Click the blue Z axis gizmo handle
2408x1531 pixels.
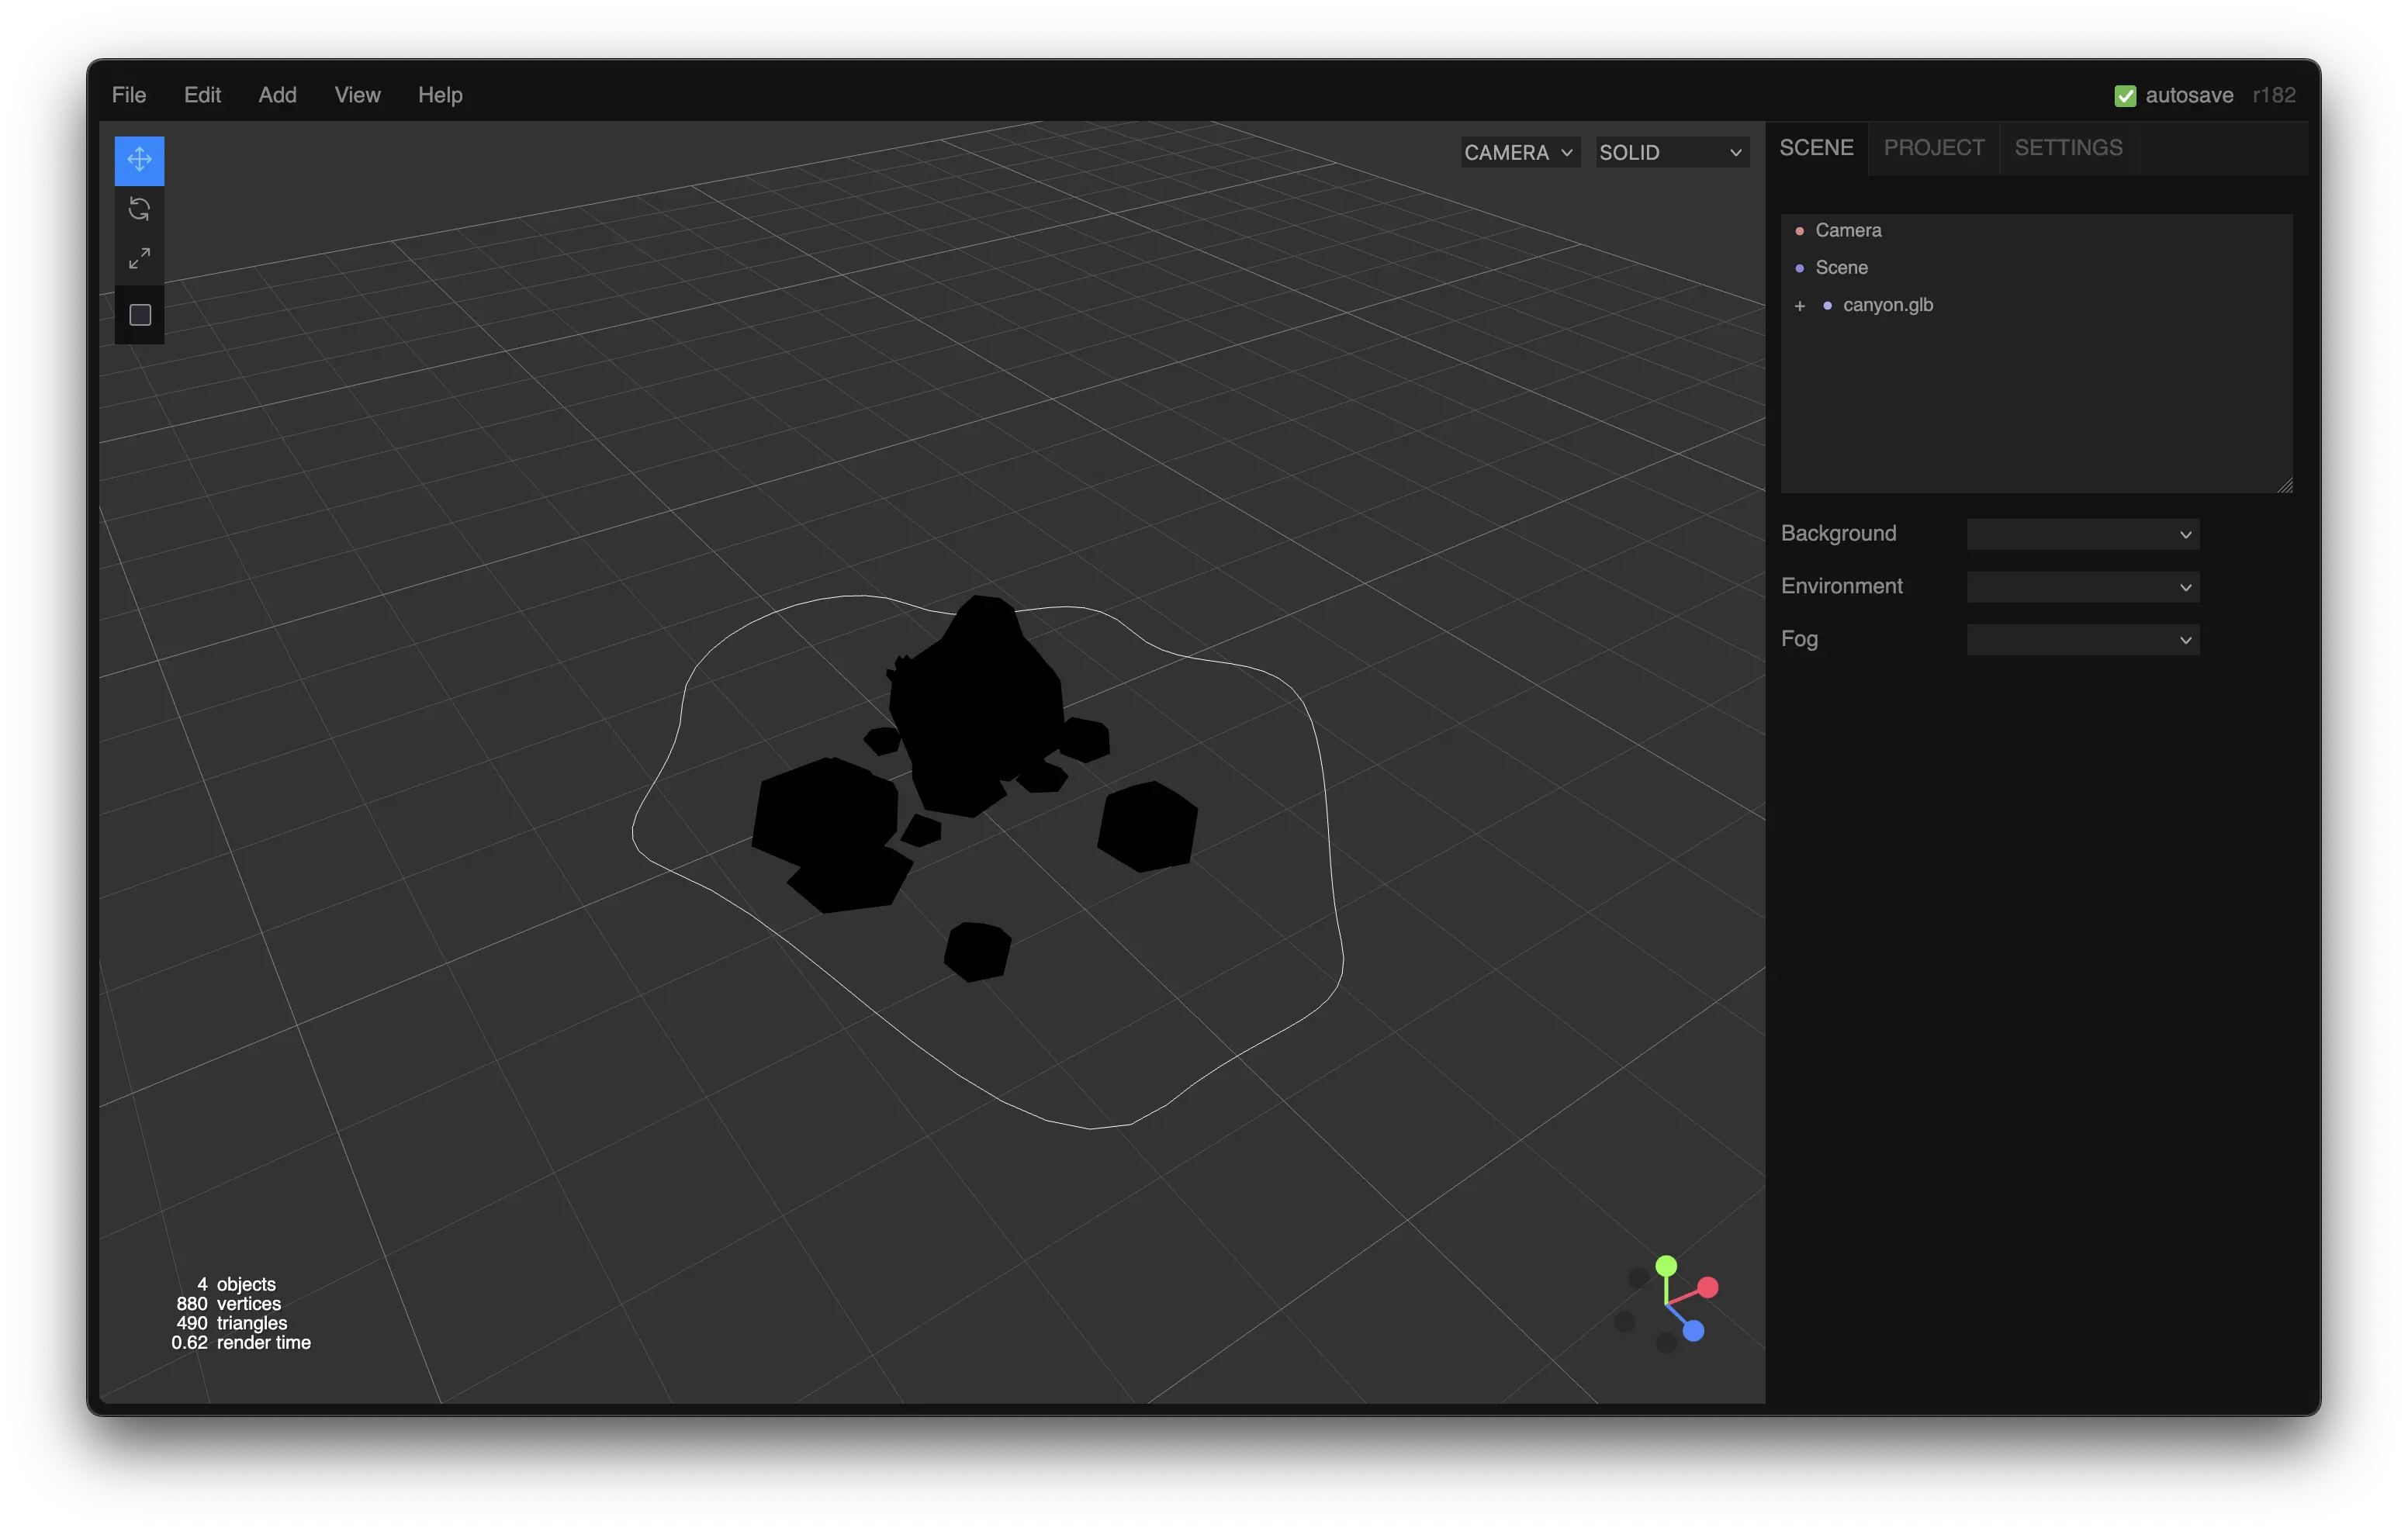(x=1693, y=1331)
